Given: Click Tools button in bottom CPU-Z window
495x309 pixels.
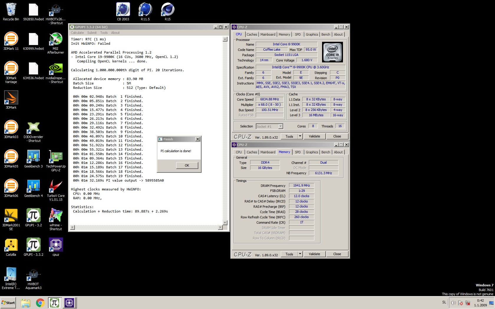Looking at the screenshot, I should [x=289, y=254].
